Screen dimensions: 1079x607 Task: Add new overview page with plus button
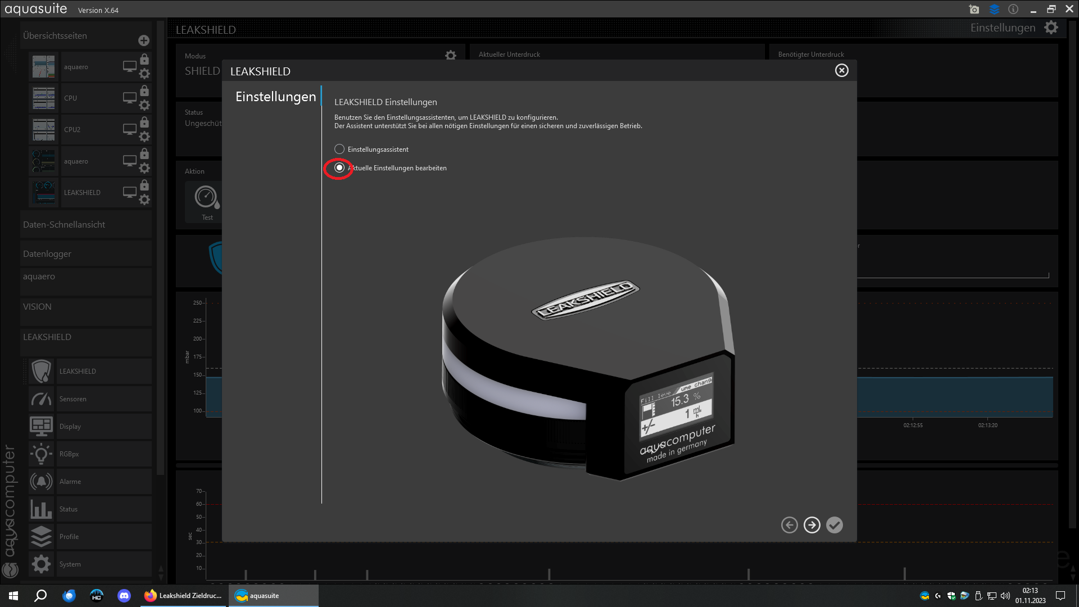[144, 40]
